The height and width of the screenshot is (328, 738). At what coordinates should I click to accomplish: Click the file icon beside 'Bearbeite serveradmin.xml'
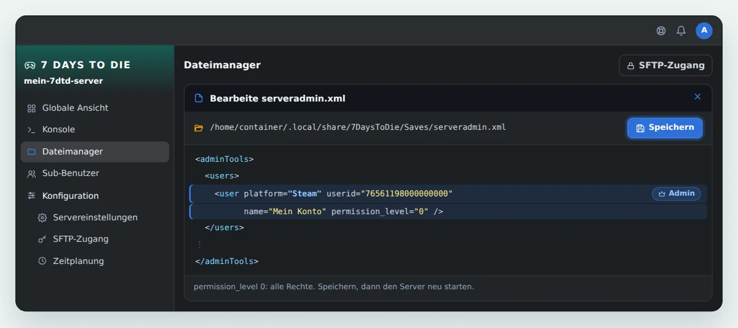(x=199, y=98)
